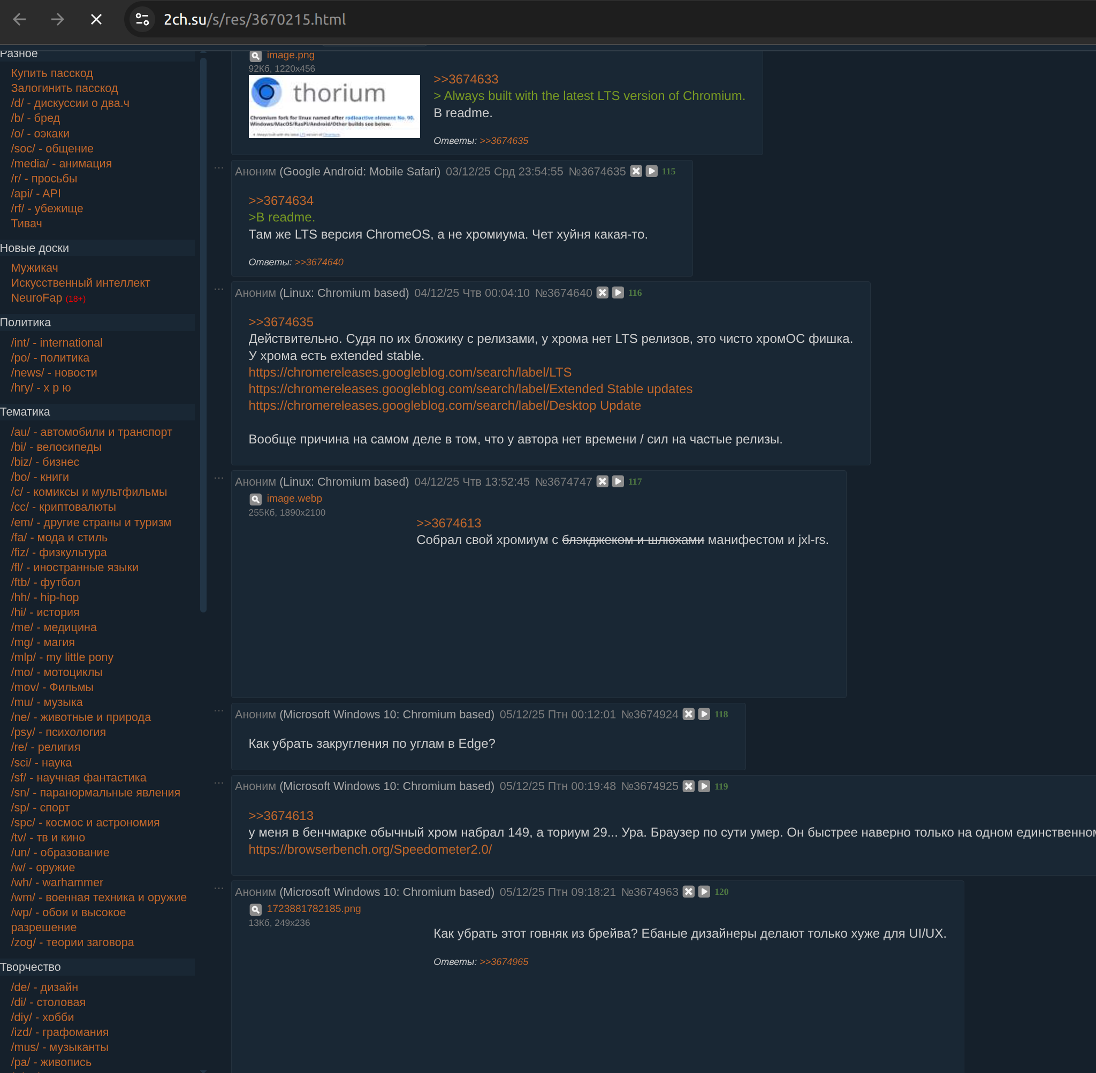
Task: Click the quoted reference >>3674633
Action: point(466,80)
